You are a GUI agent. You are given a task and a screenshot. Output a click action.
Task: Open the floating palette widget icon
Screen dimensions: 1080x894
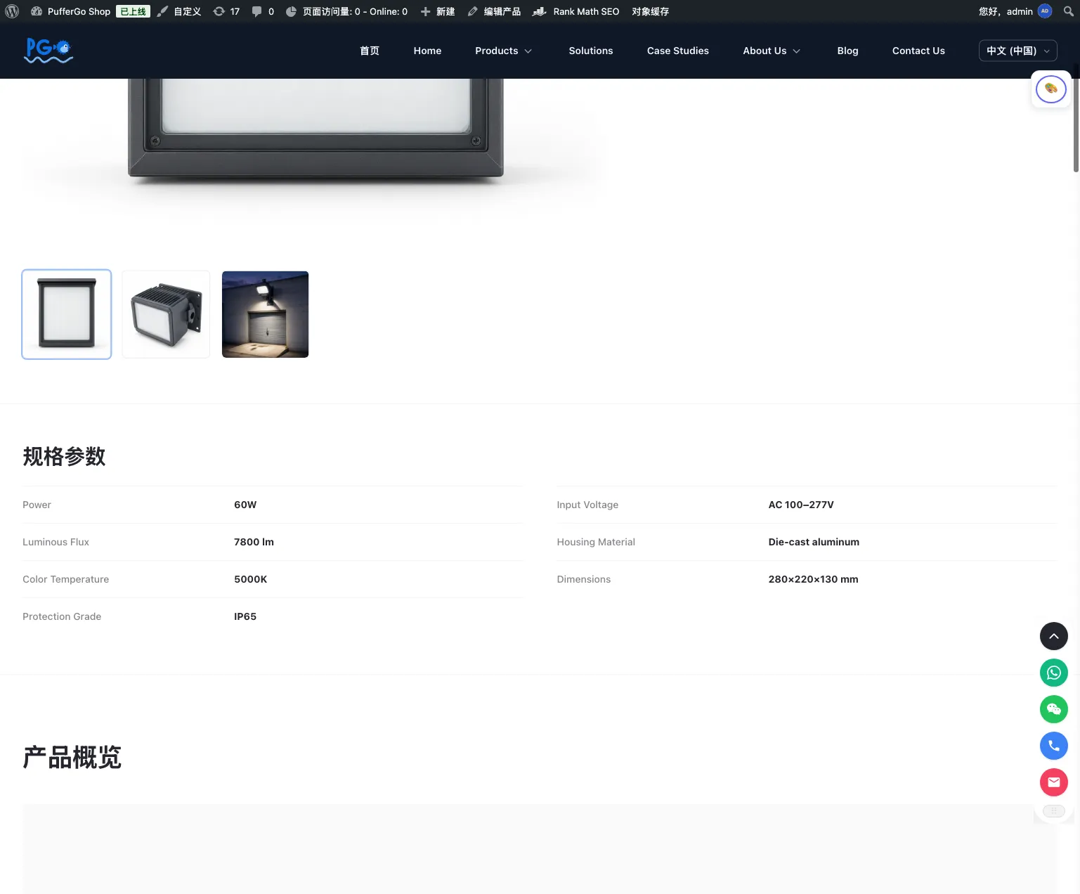click(x=1051, y=89)
